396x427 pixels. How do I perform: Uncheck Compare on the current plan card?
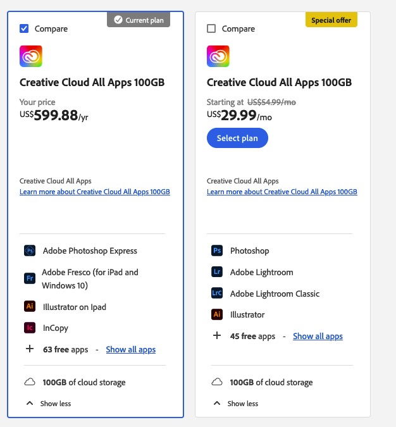click(24, 28)
